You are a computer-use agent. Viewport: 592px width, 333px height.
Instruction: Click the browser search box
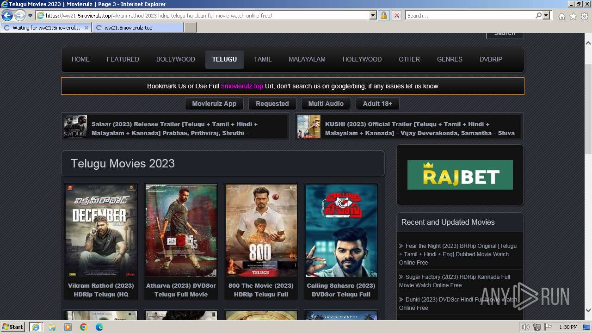pyautogui.click(x=470, y=15)
